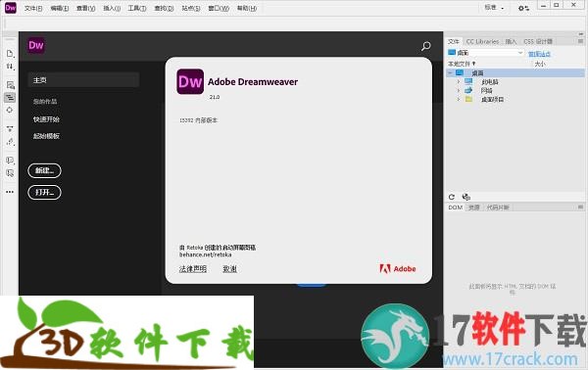The image size is (588, 370).
Task: Collapse the right panel dock to icons
Action: (581, 34)
